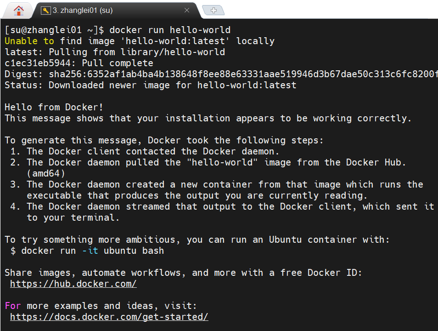This screenshot has height=331, width=438.
Task: Click the home icon on the tab bar
Action: [x=17, y=10]
